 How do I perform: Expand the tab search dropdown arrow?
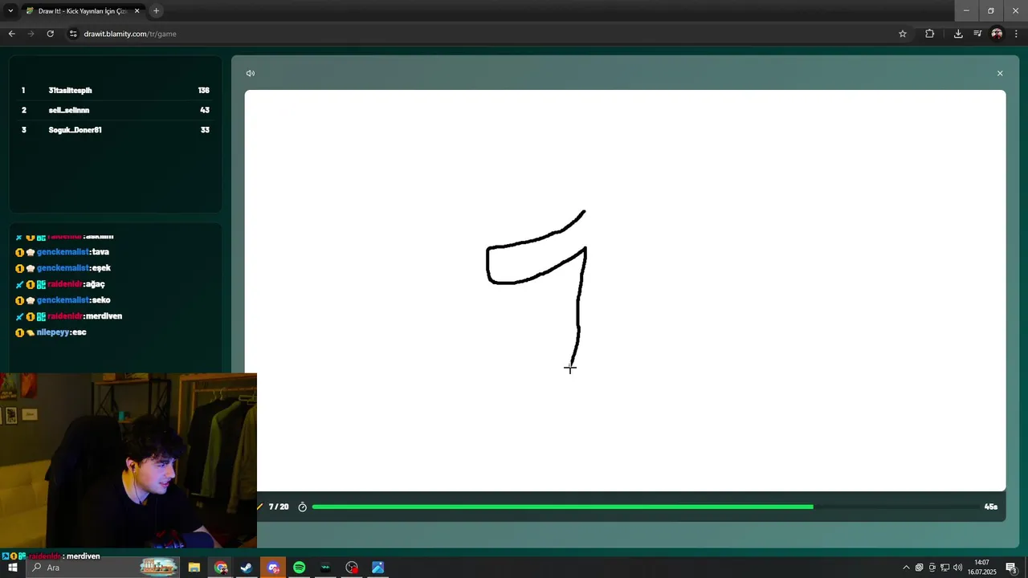tap(10, 11)
